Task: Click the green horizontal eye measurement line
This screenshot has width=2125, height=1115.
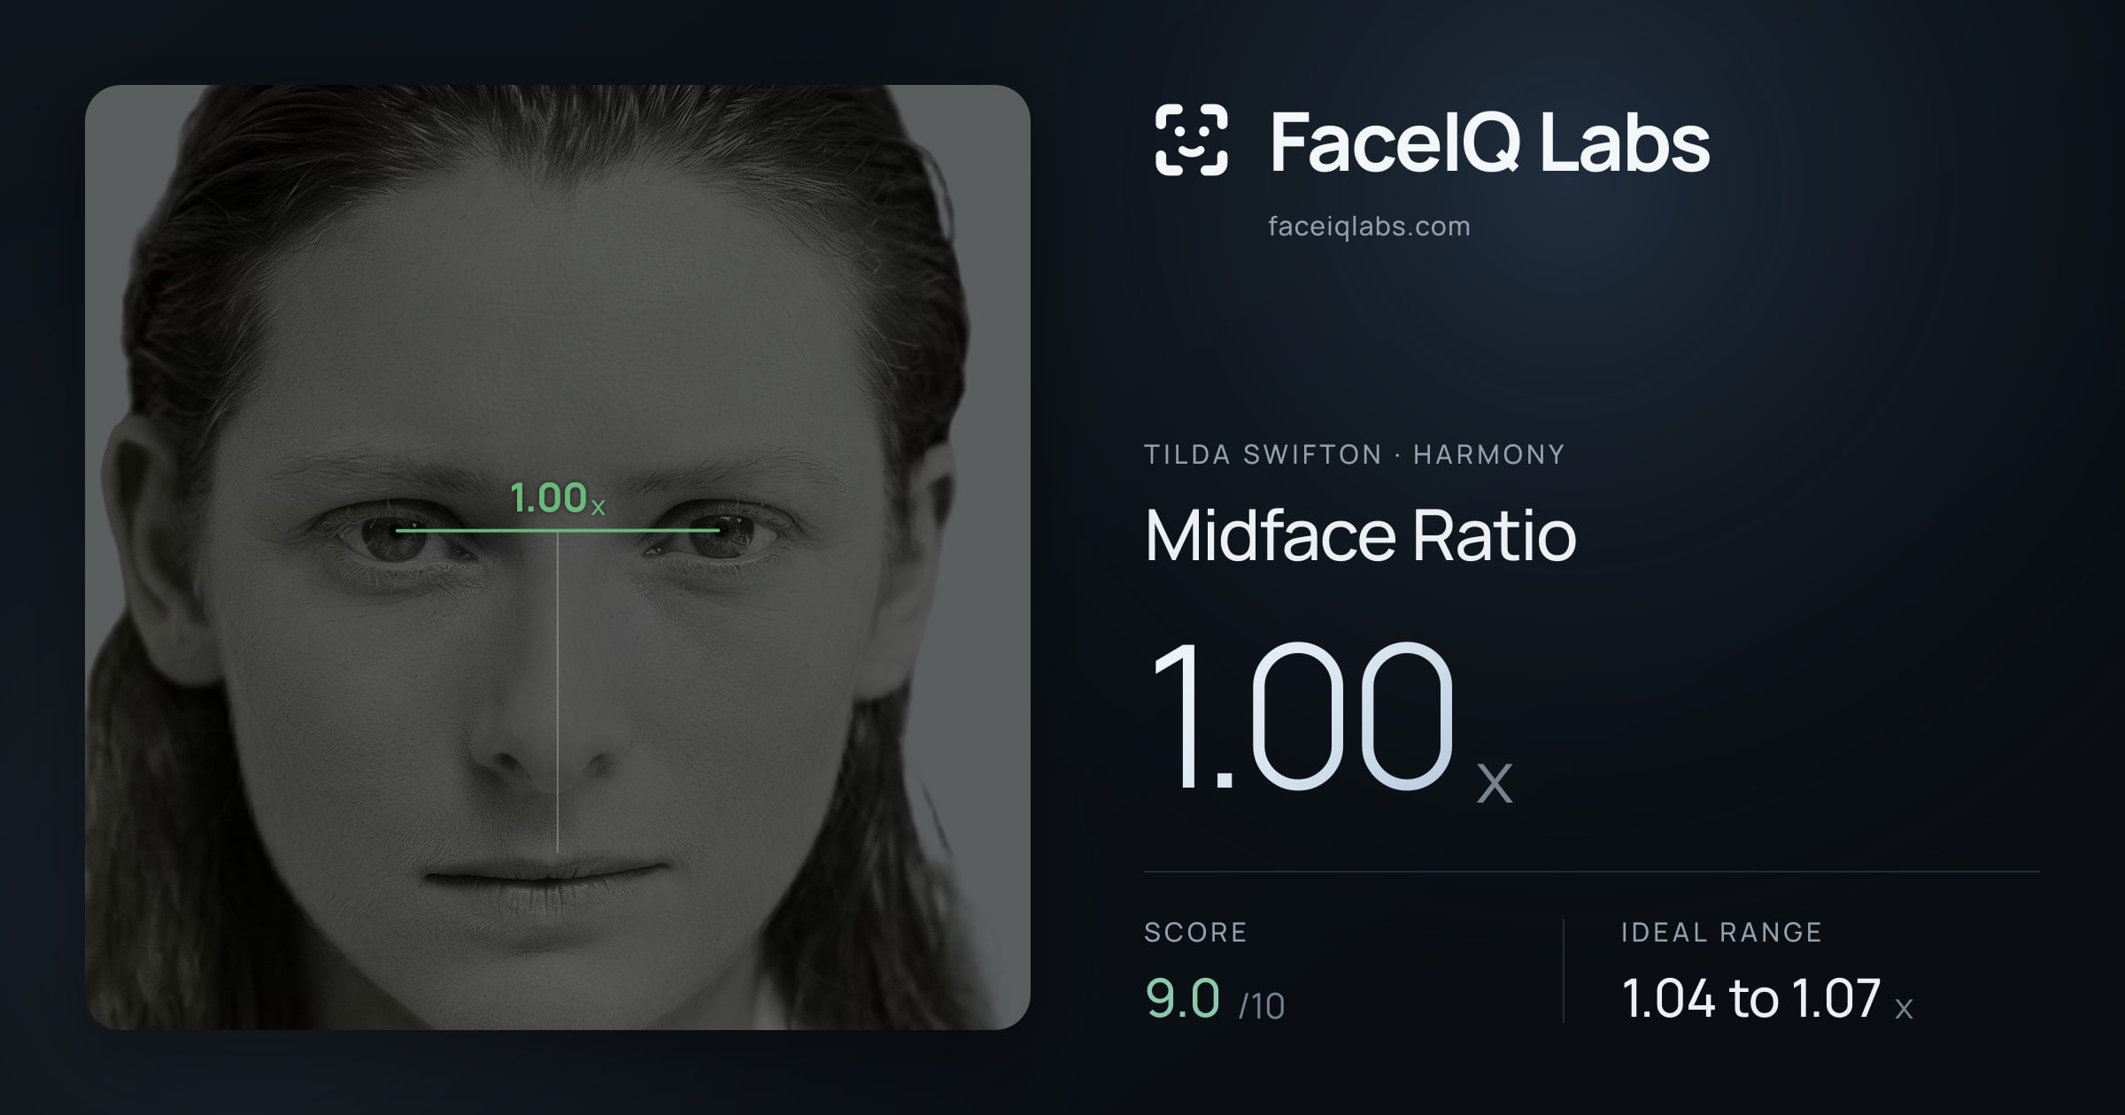Action: (557, 530)
